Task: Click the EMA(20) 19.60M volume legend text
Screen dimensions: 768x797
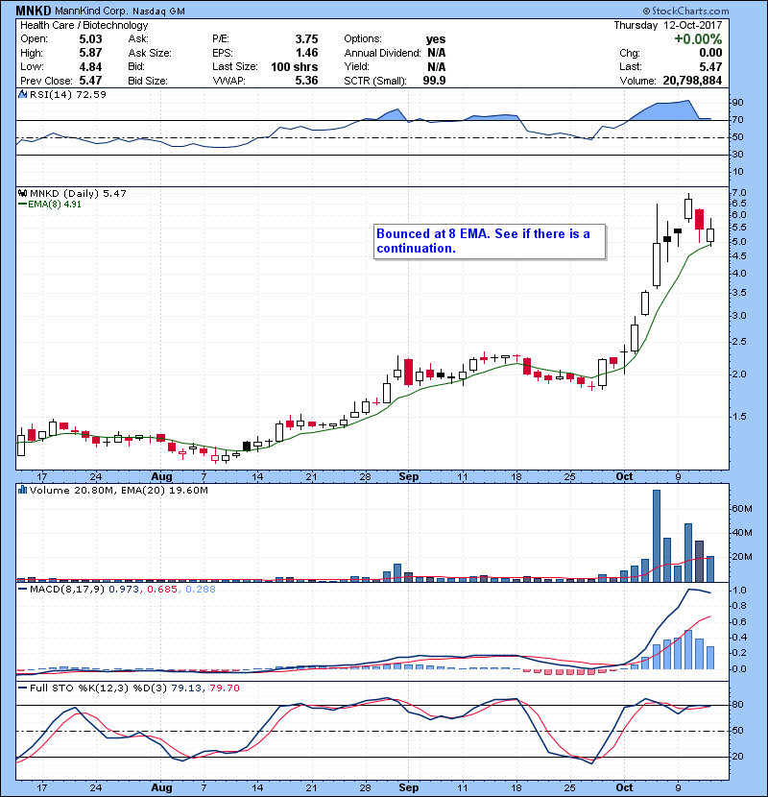Action: point(165,491)
